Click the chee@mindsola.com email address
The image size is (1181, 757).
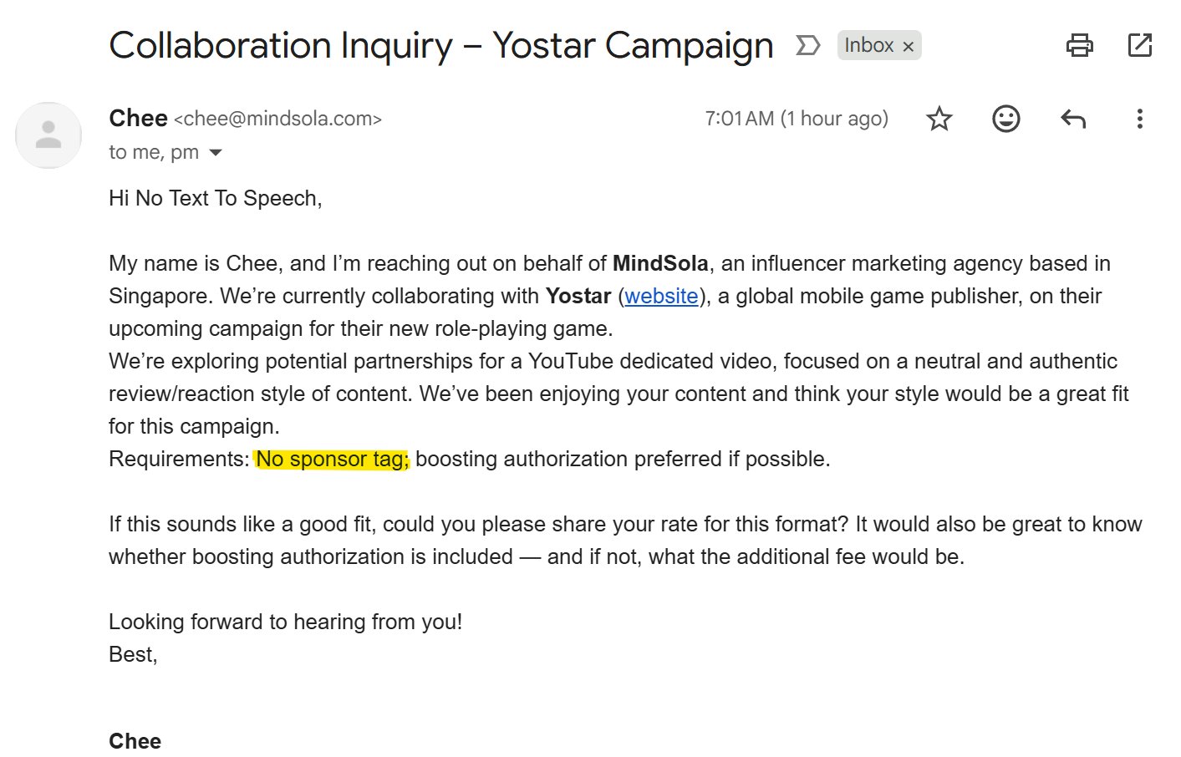coord(277,119)
